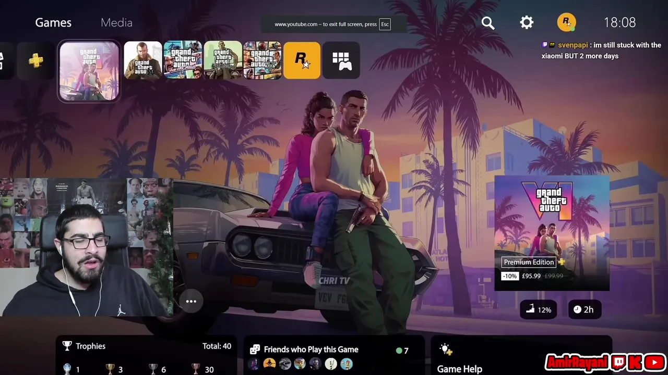668x375 pixels.
Task: Click the £95.99 discounted price
Action: [x=531, y=276]
